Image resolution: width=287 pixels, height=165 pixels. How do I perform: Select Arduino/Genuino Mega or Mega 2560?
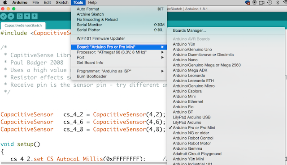(x=226, y=65)
